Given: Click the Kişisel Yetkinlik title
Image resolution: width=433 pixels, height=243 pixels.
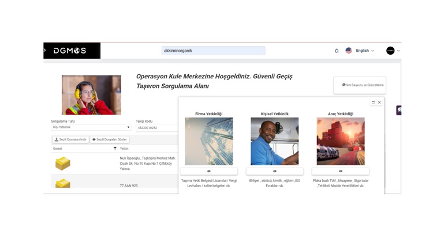Looking at the screenshot, I should click(274, 114).
